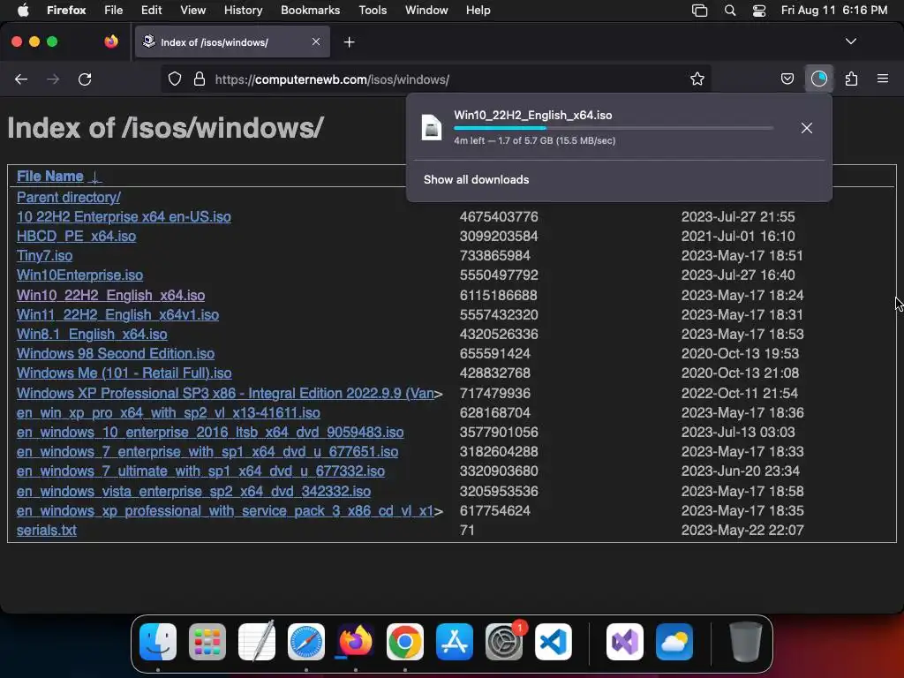904x678 pixels.
Task: Open the Weather app in the dock
Action: 674,642
